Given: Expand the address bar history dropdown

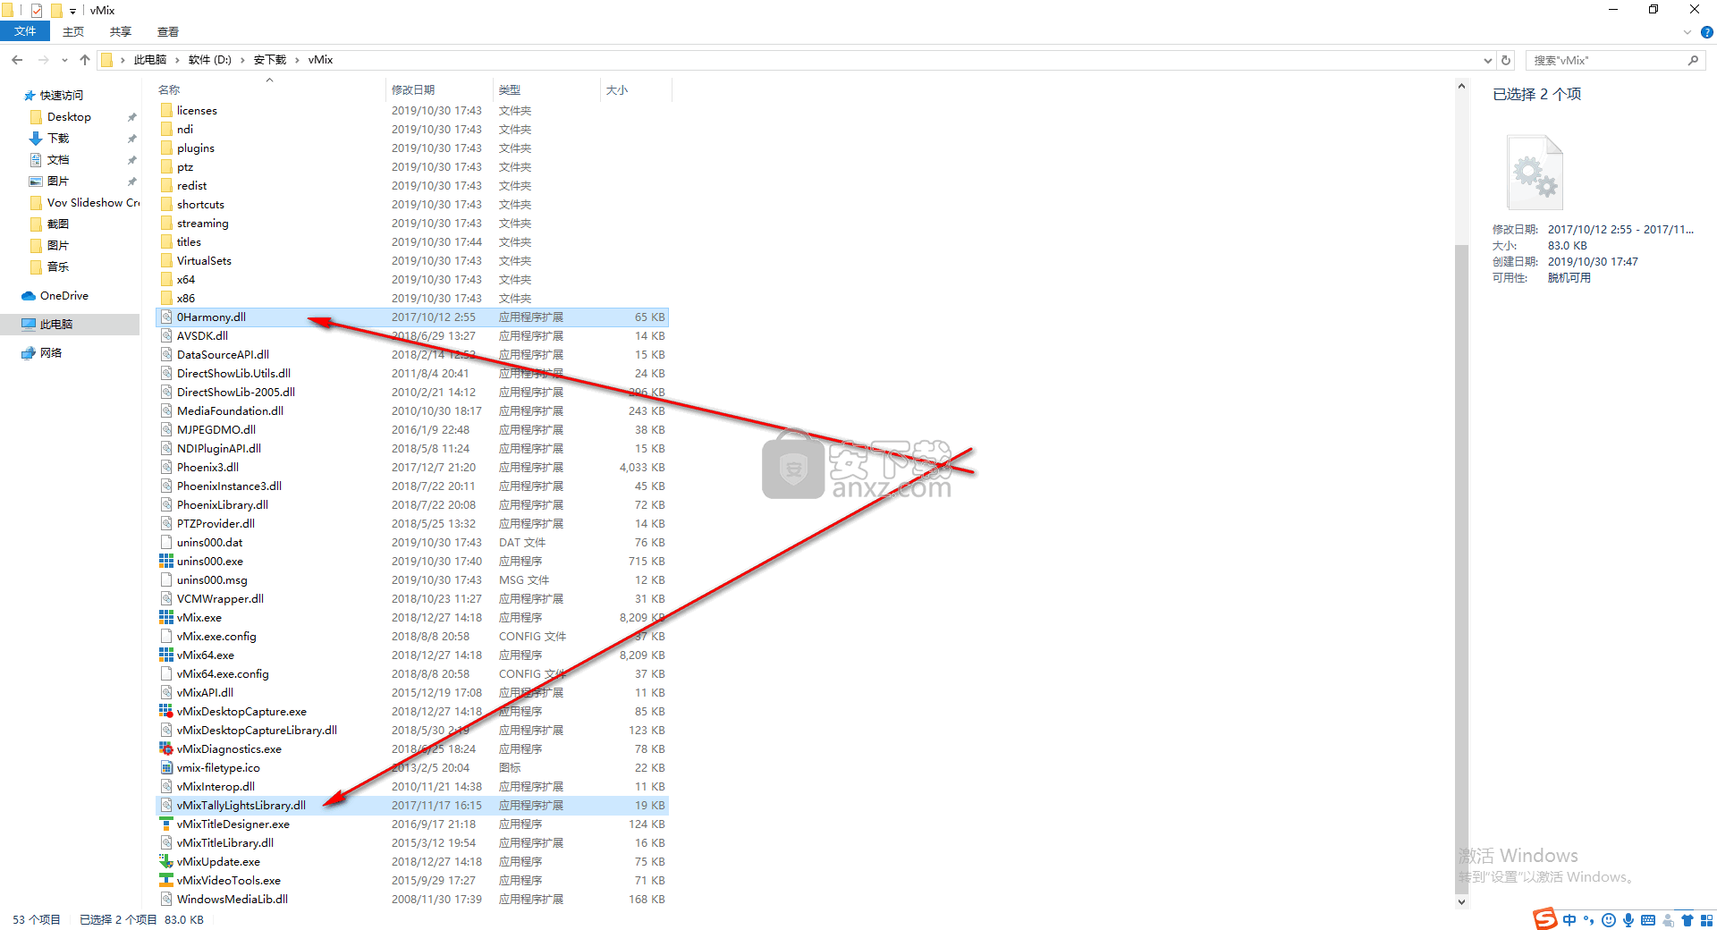Looking at the screenshot, I should point(1488,60).
